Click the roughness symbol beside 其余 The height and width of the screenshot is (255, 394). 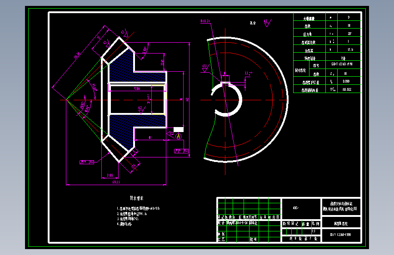tap(267, 23)
